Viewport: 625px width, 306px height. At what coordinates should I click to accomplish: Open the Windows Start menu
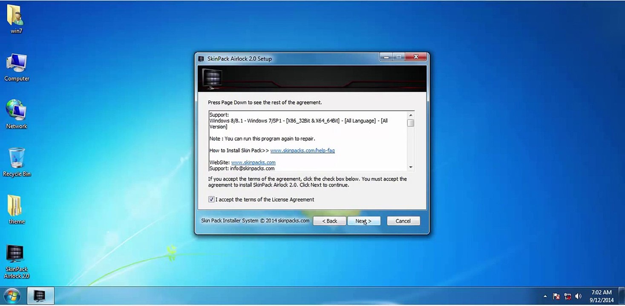12,296
